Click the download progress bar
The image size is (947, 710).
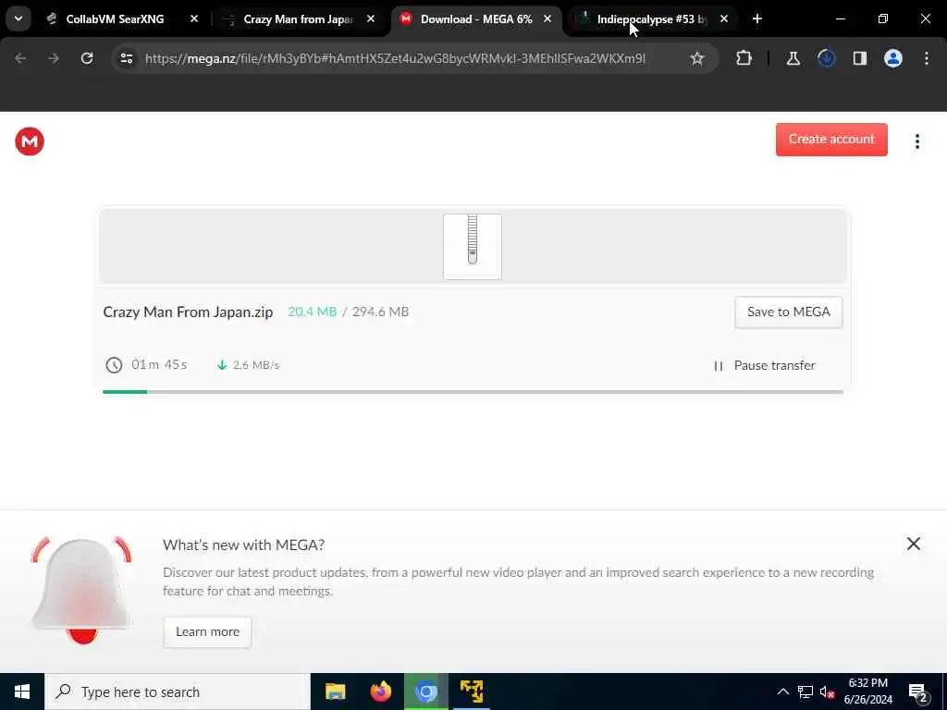click(x=473, y=392)
